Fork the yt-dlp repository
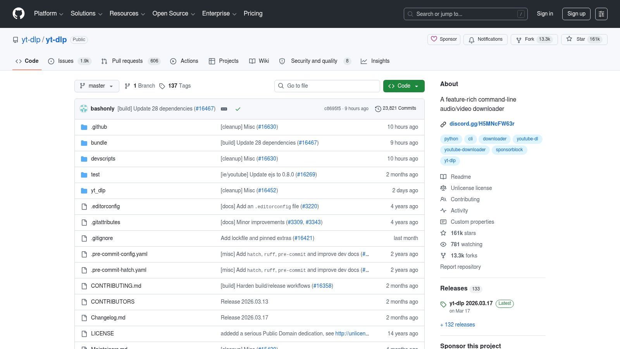 click(x=534, y=39)
